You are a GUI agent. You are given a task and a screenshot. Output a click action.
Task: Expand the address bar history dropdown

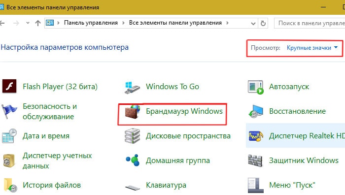[x=253, y=23]
